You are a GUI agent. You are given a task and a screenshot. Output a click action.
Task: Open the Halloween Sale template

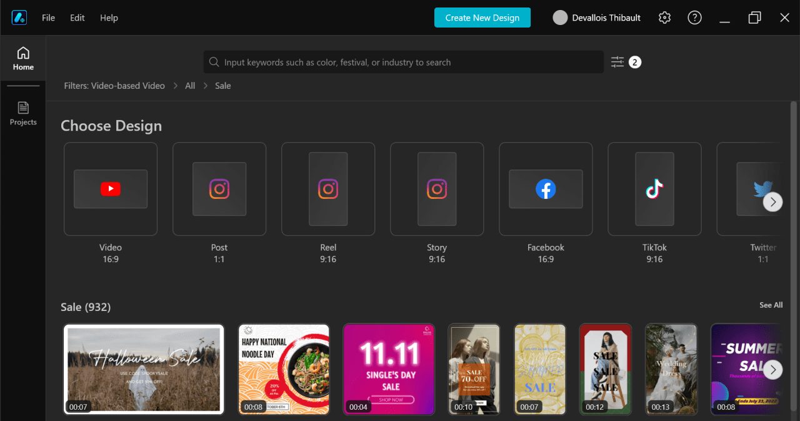tap(144, 369)
